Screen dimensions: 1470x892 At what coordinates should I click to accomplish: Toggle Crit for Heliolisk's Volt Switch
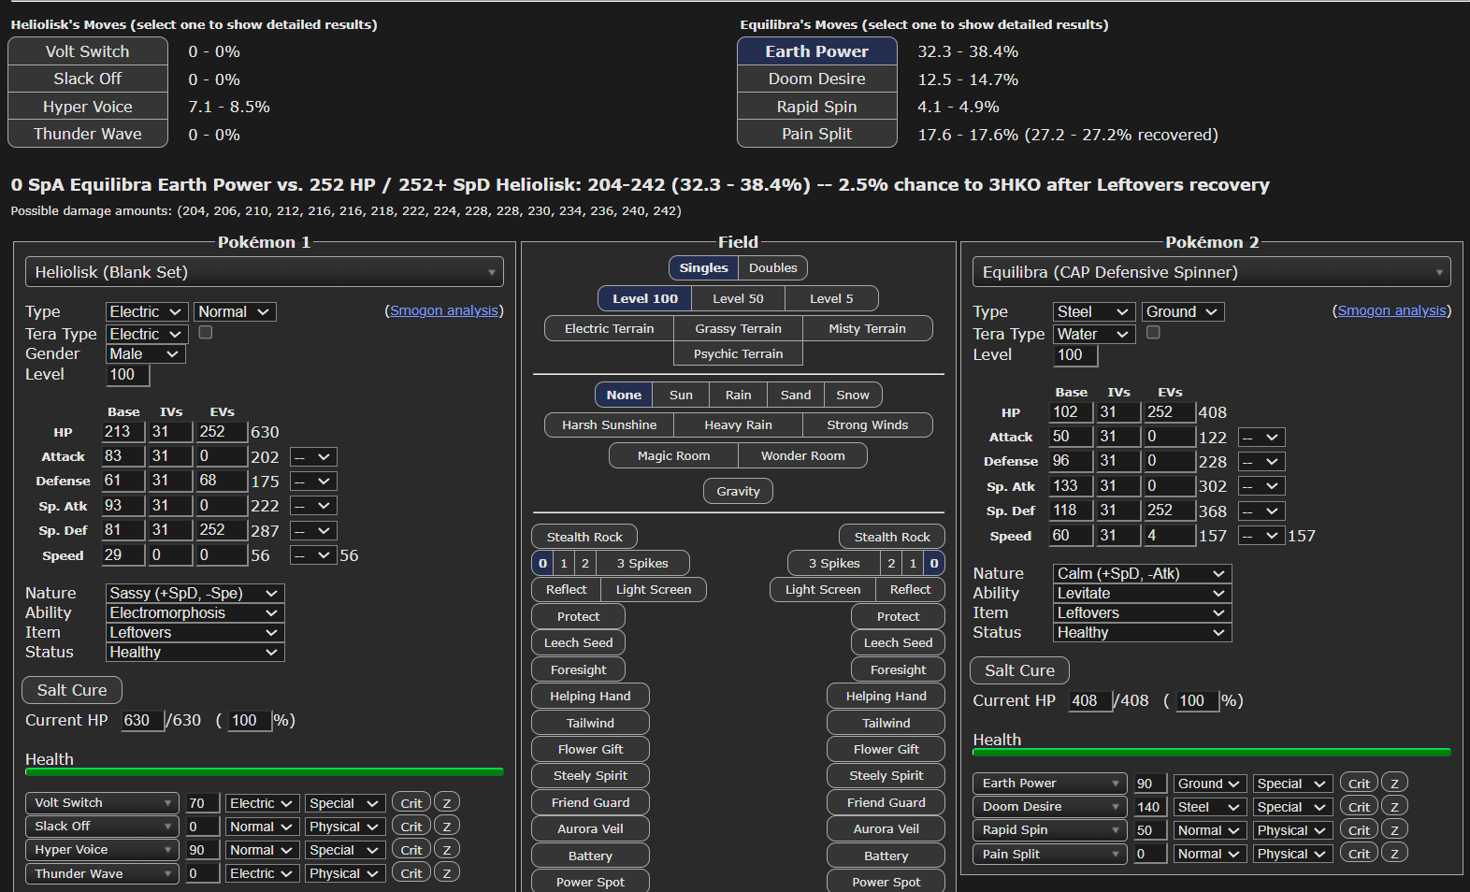click(411, 803)
